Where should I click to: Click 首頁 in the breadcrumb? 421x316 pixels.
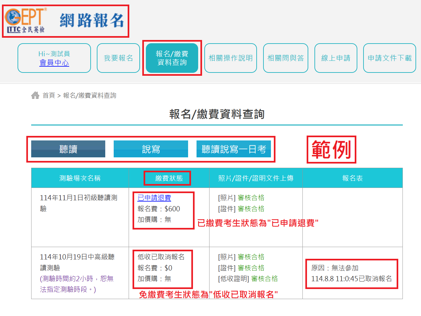(x=49, y=95)
